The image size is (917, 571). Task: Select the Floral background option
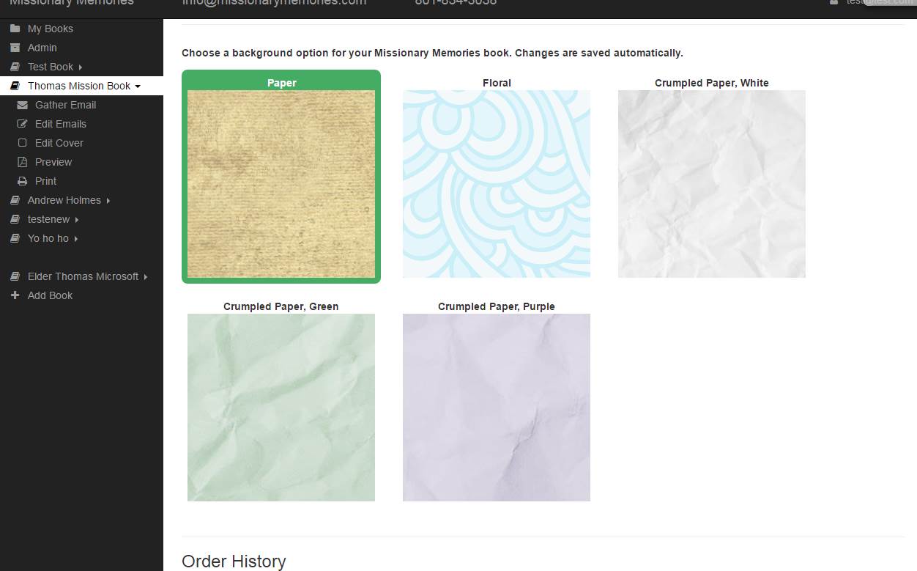(497, 184)
